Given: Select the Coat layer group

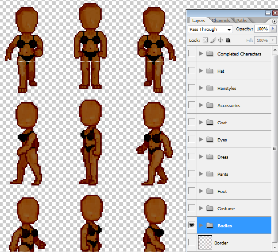Looking at the screenshot, I should tap(234, 122).
